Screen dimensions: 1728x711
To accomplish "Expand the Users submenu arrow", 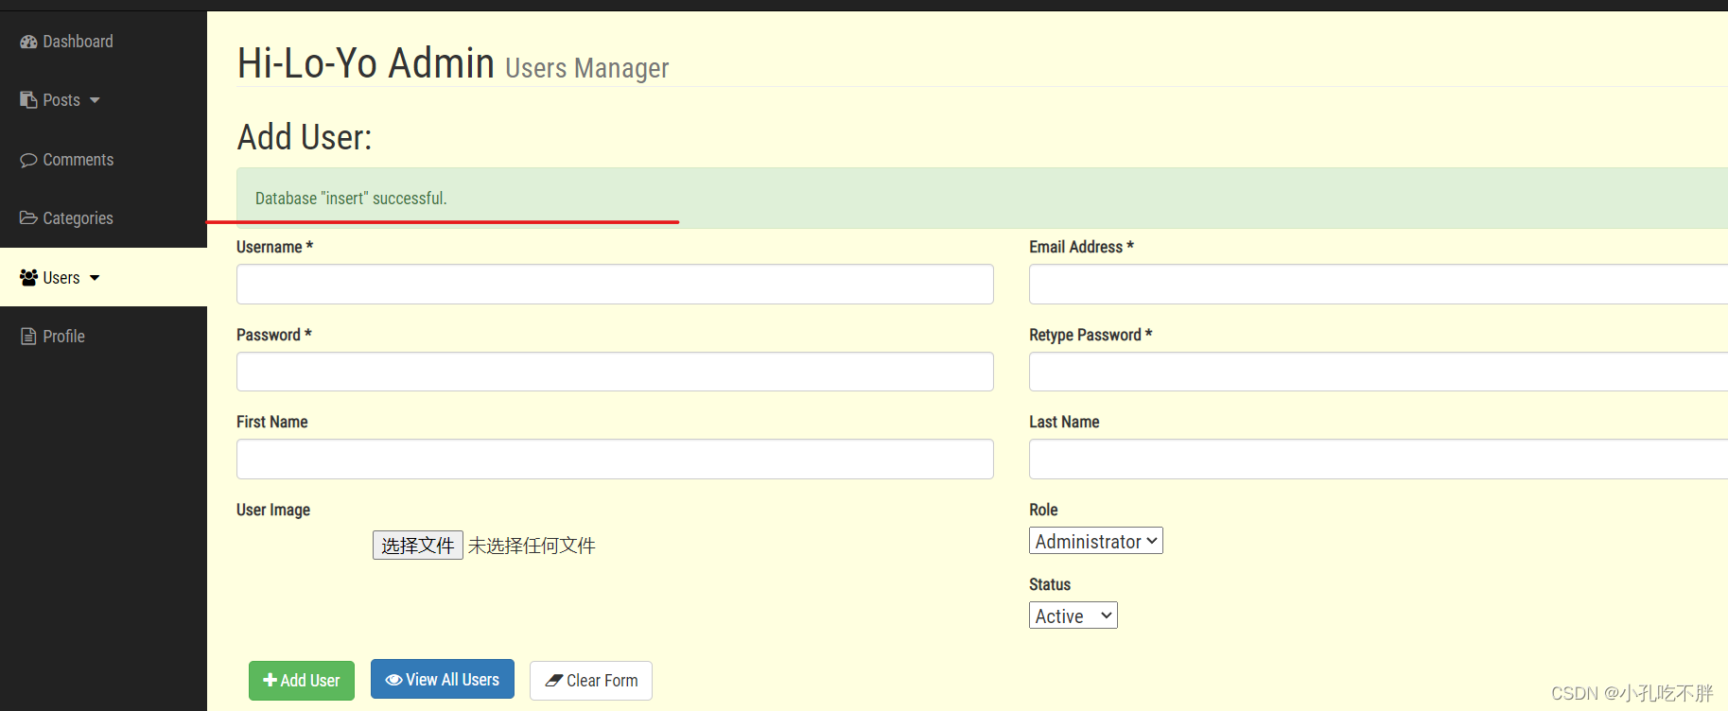I will point(95,278).
